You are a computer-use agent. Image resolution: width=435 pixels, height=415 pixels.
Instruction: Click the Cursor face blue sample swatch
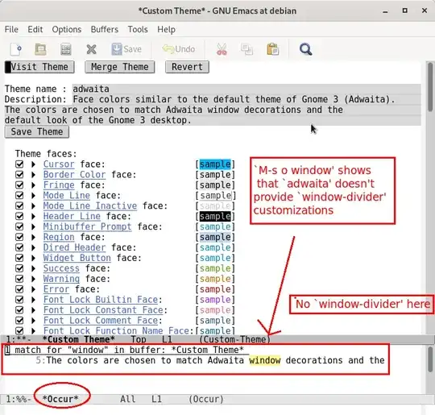pyautogui.click(x=215, y=164)
